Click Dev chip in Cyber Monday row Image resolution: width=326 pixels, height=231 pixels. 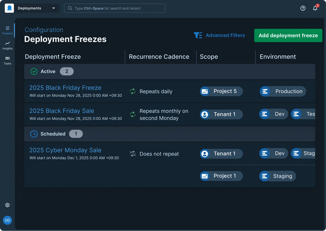click(274, 153)
